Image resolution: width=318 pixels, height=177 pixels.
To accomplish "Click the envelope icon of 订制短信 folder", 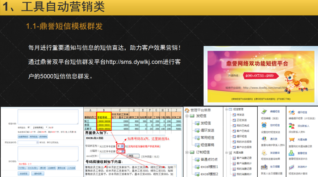I will [x=192, y=152].
